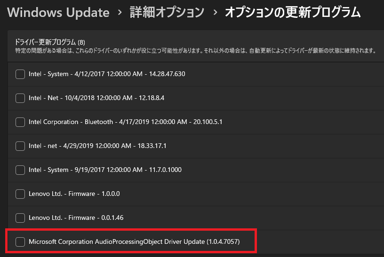Click the driver description text starting 特定の問題がある場合は

pos(196,51)
